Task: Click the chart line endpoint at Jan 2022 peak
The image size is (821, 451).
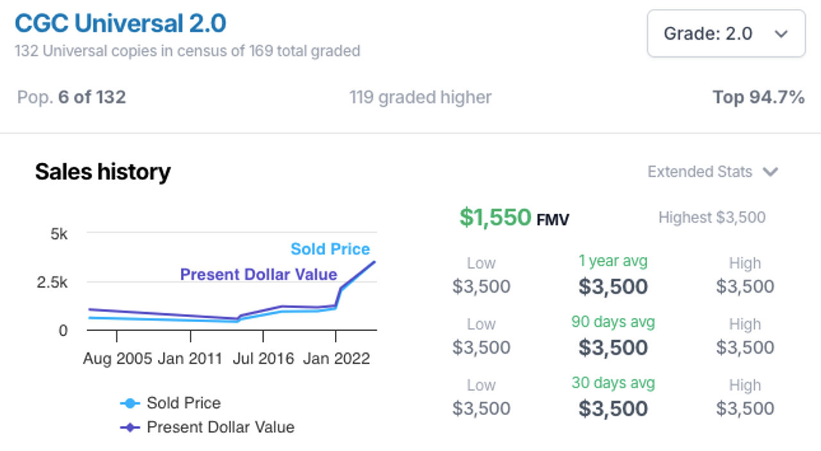Action: 375,261
